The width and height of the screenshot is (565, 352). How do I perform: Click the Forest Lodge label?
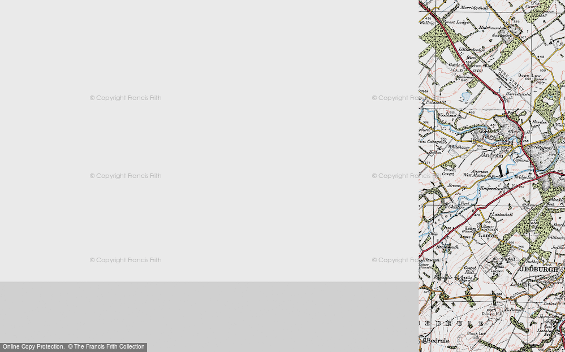tap(455, 22)
